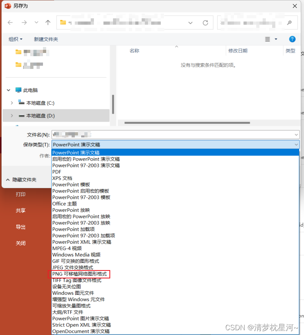Screen dimensions: 304x335
Task: Expand 本地磁盘 (D:) node
Action: coord(12,116)
